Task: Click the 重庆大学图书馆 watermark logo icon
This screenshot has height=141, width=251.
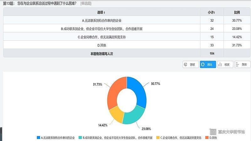Action: tap(213, 132)
